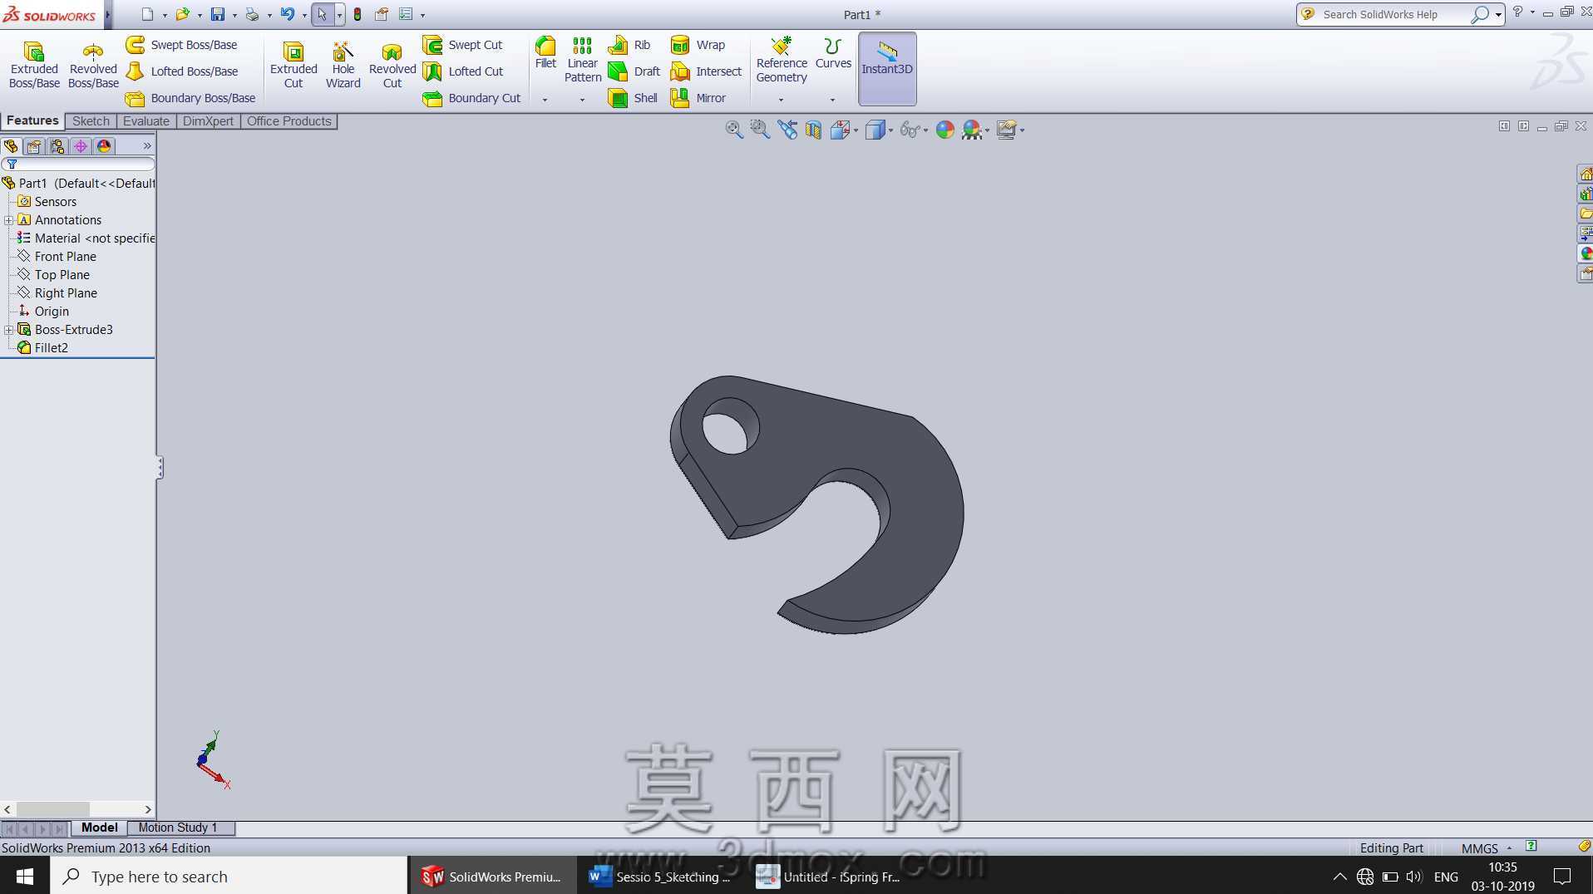The width and height of the screenshot is (1593, 894).
Task: Select the Revolved Boss/Base tool
Action: coord(93,65)
